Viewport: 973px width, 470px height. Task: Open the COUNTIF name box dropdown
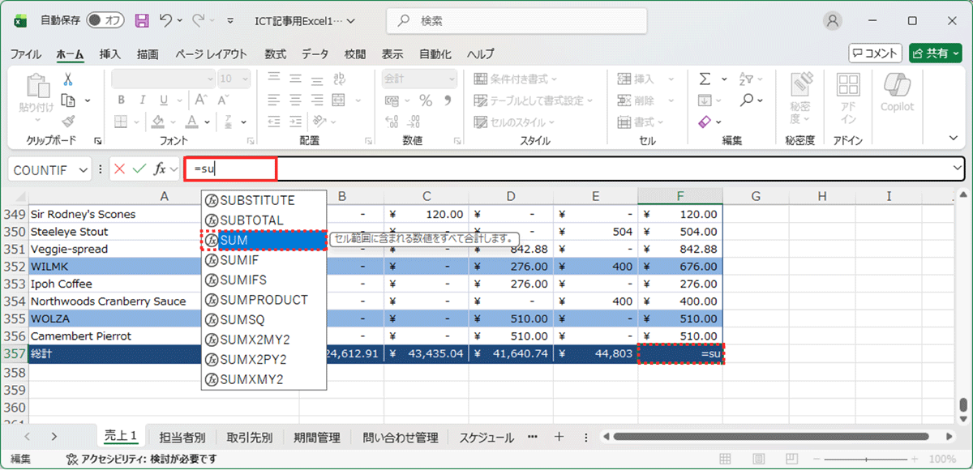(x=83, y=170)
